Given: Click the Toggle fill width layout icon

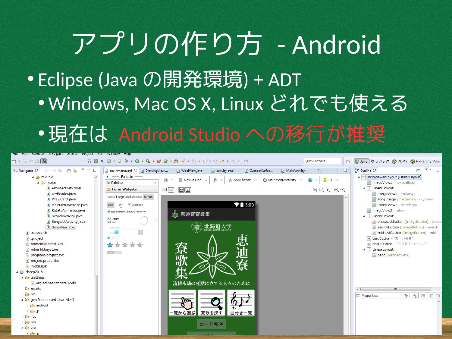Looking at the screenshot, I should point(181,190).
